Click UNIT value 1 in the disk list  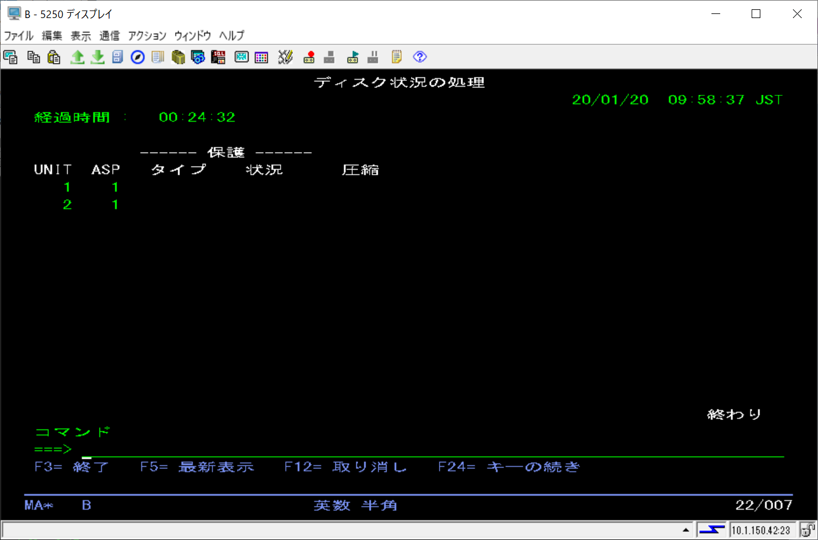coord(68,187)
